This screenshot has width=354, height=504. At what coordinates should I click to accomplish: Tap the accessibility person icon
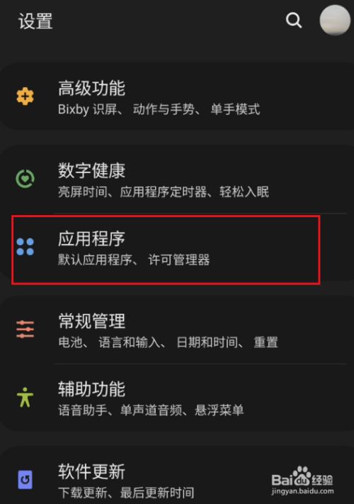tap(25, 398)
